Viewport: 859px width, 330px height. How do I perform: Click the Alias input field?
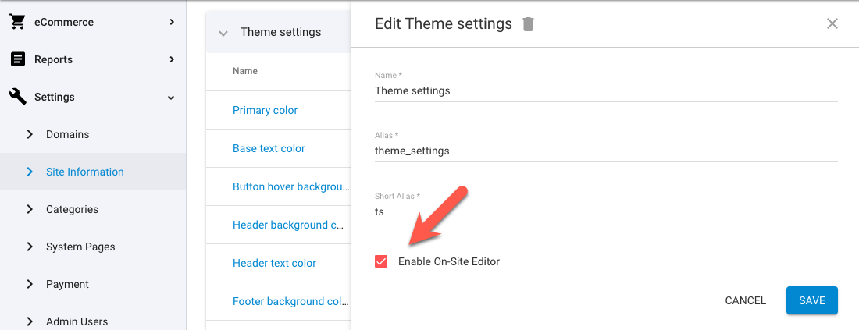click(x=606, y=151)
